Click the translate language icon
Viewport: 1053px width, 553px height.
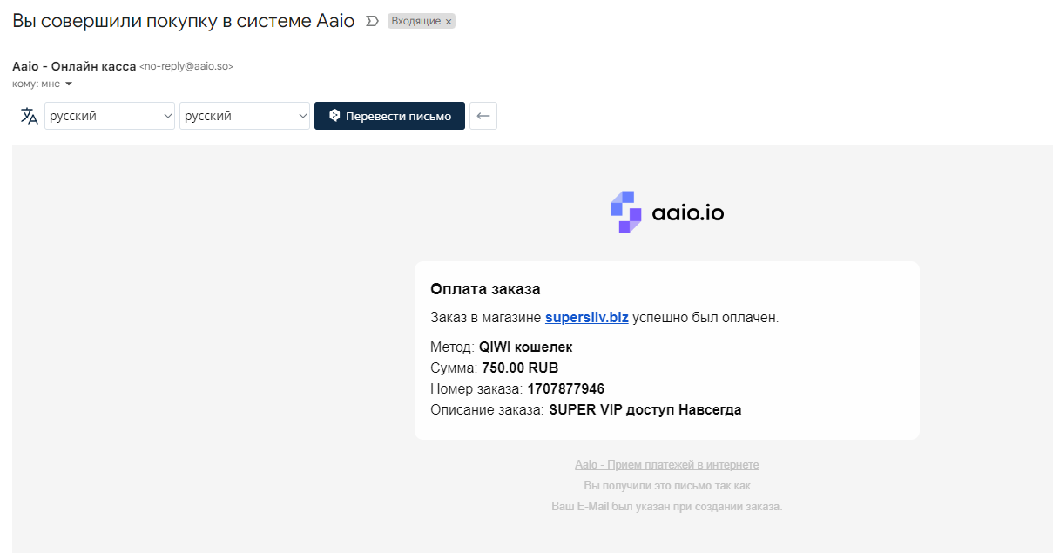coord(30,116)
